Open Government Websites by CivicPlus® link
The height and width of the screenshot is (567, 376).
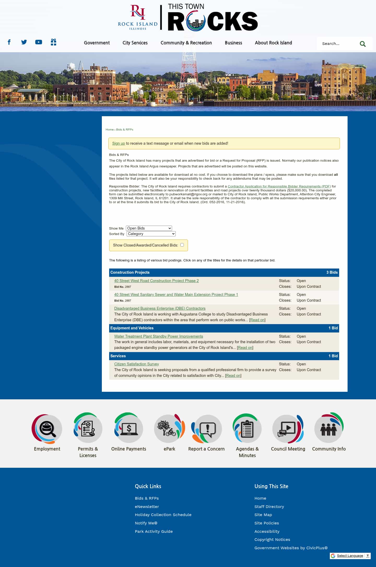pos(291,548)
